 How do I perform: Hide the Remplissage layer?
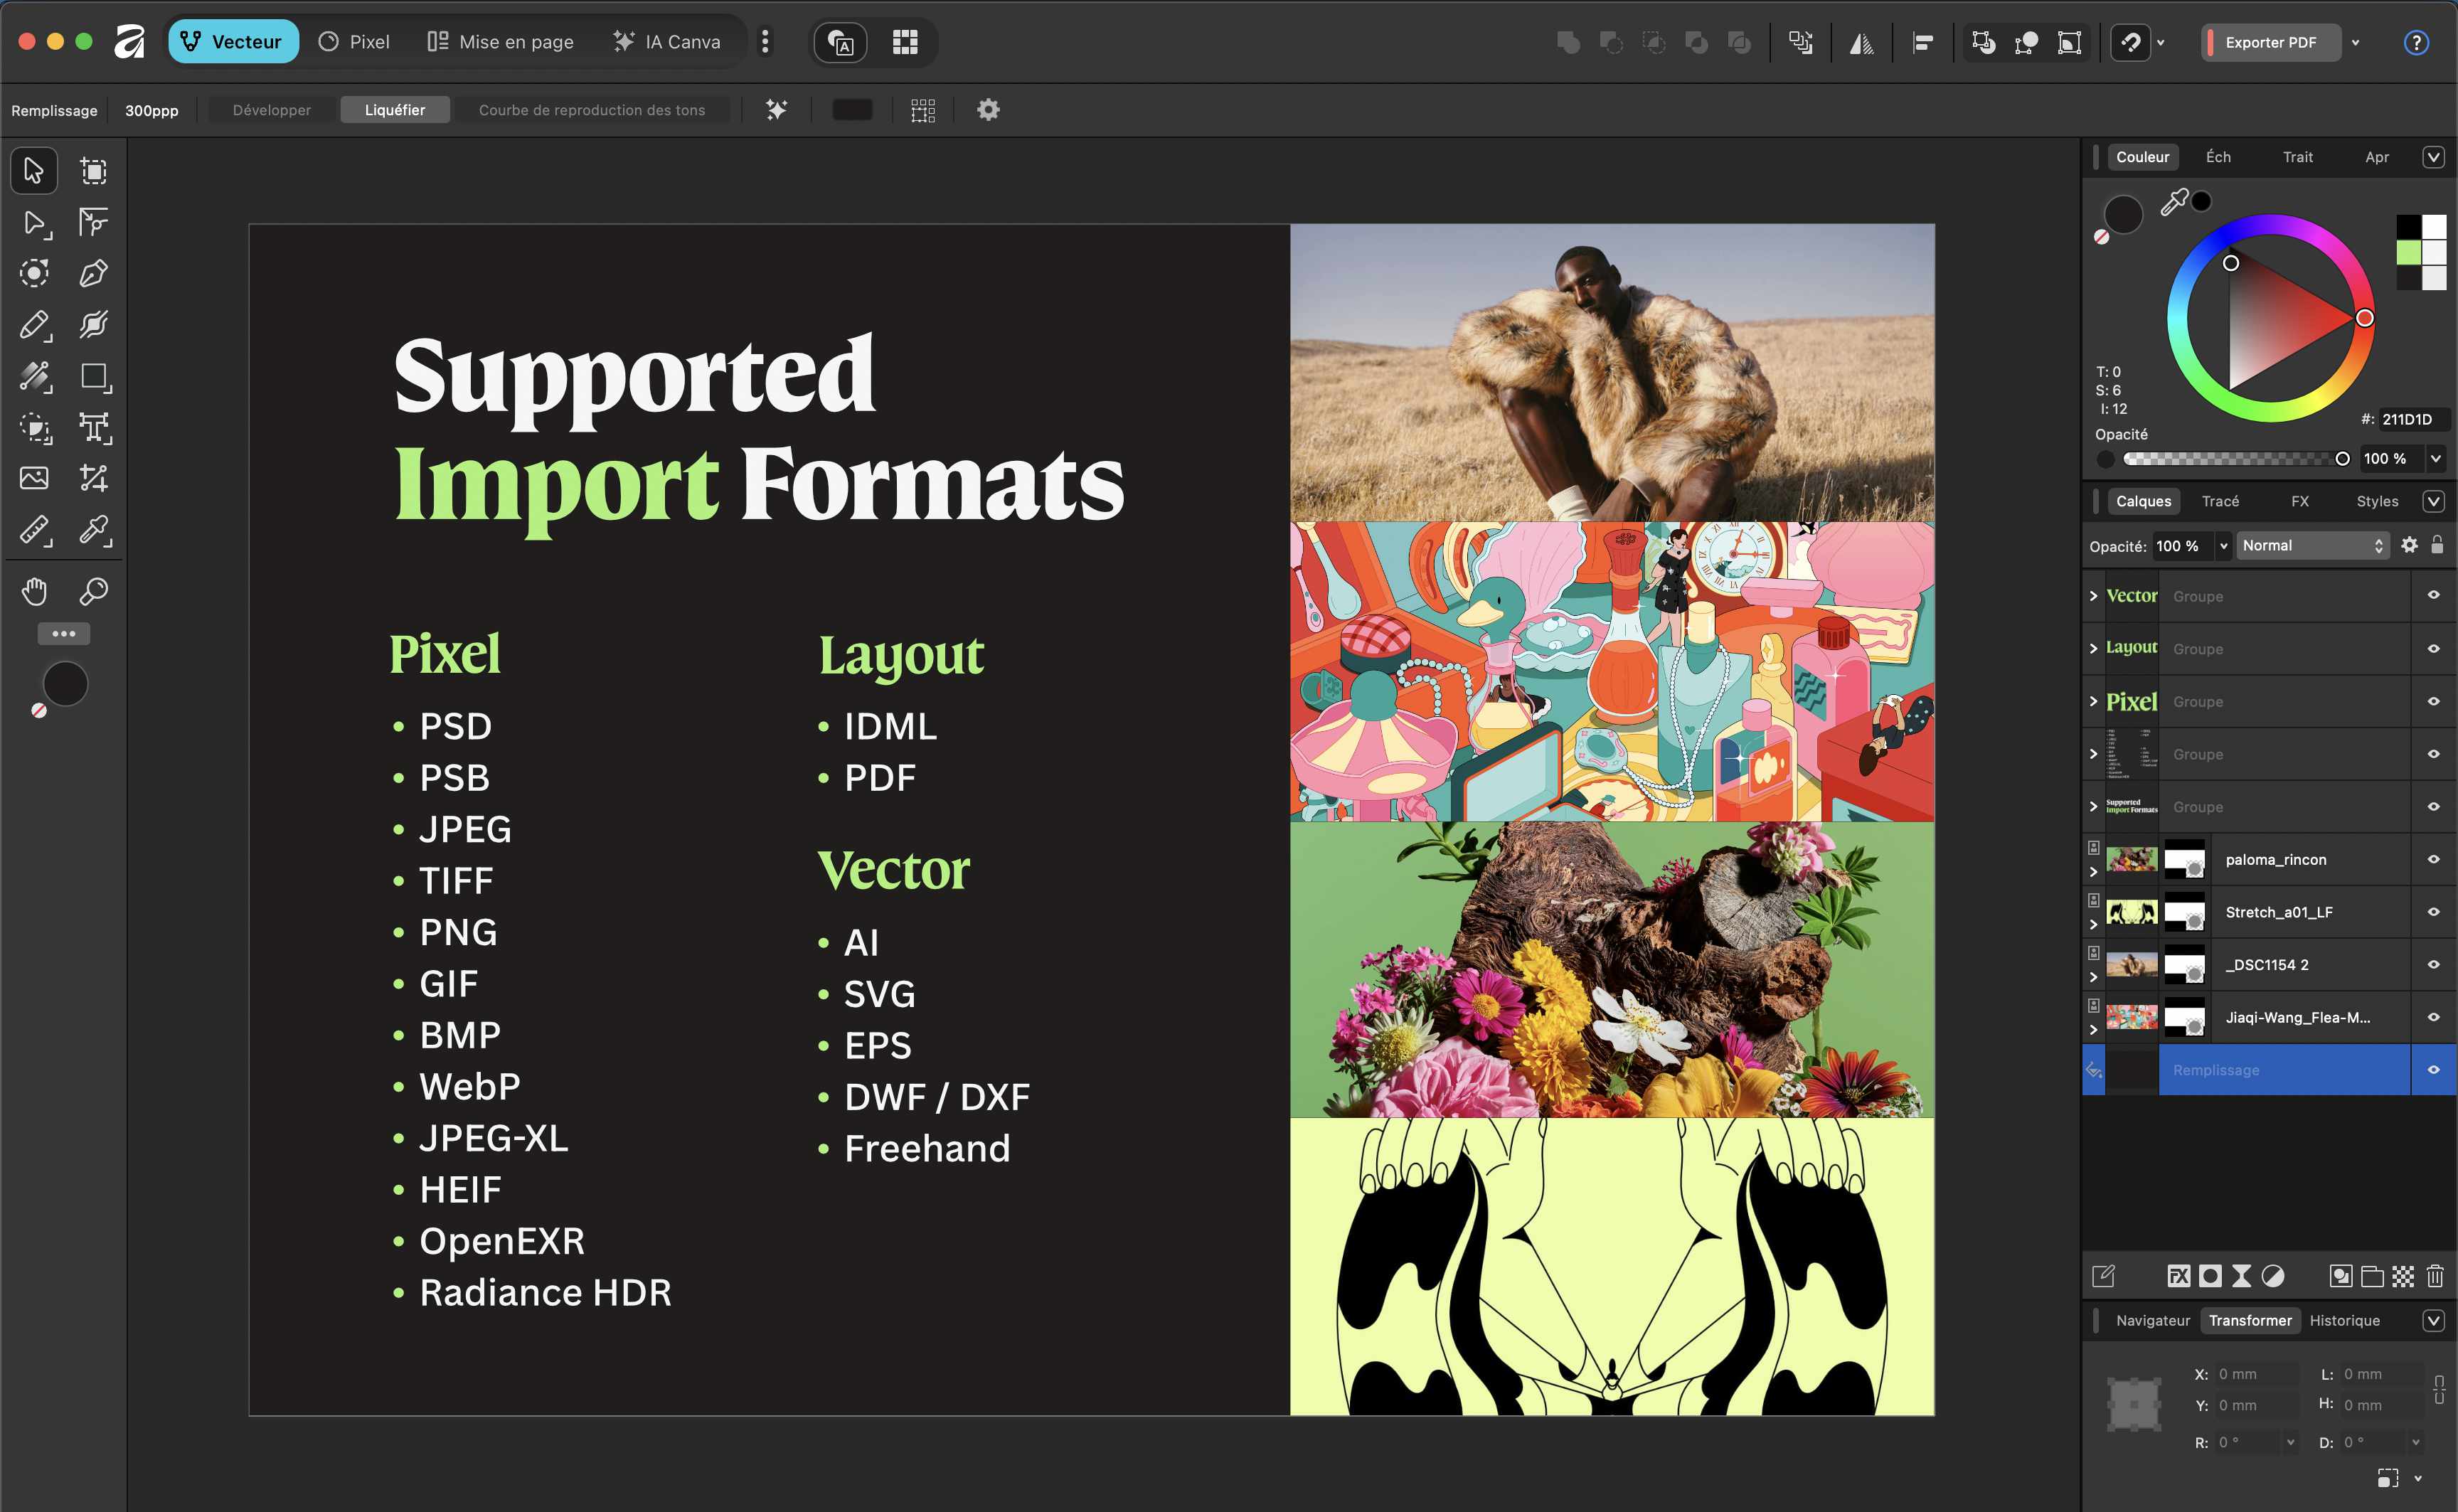(2433, 1070)
